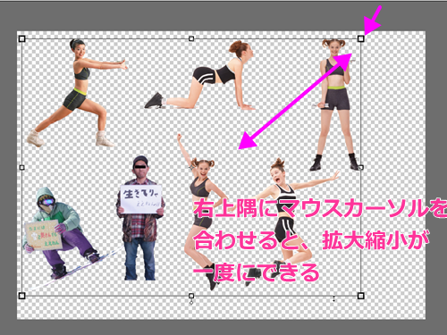Click the woman lunging with arms outstretched
447x335 pixels.
click(77, 93)
